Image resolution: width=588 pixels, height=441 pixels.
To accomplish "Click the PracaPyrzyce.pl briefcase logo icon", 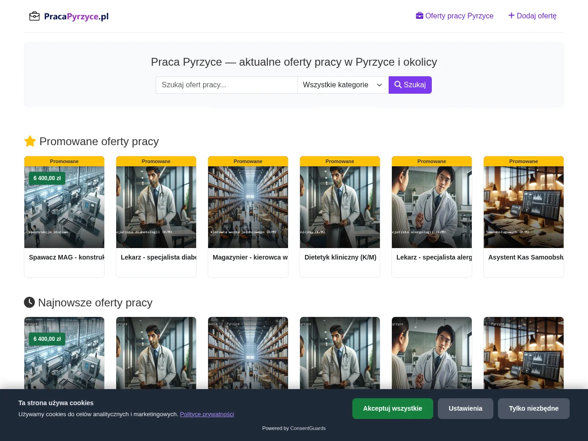I will pos(34,17).
